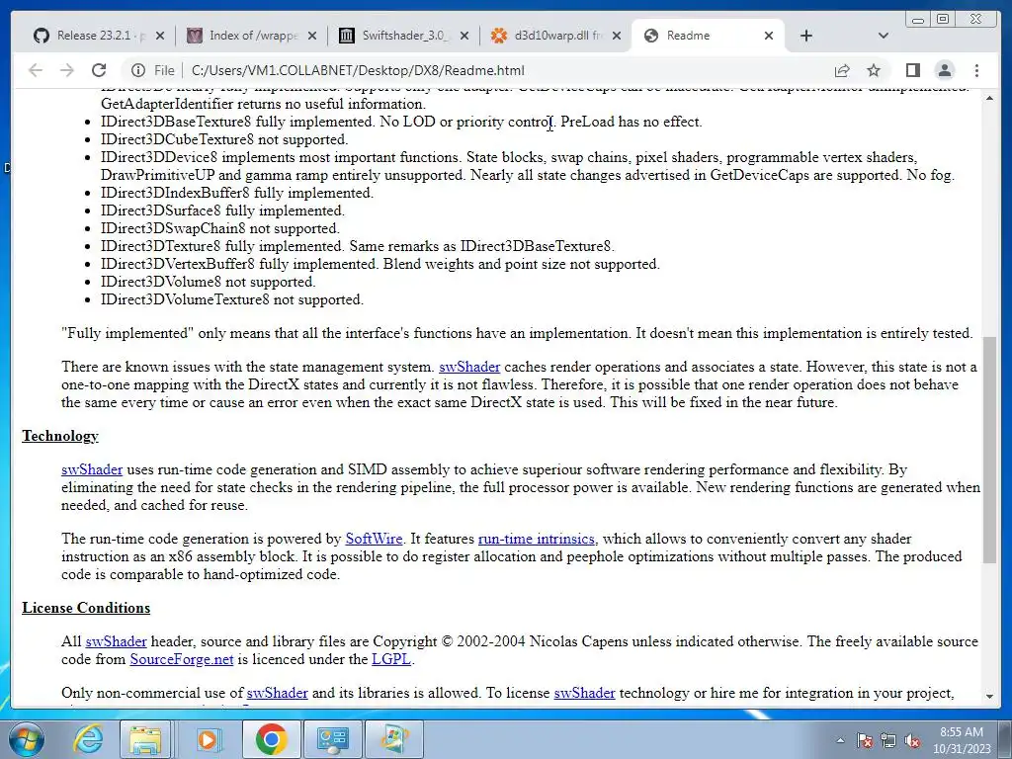1012x759 pixels.
Task: Click the IDirect3DCubeTexture8 not supported line
Action: (x=224, y=139)
